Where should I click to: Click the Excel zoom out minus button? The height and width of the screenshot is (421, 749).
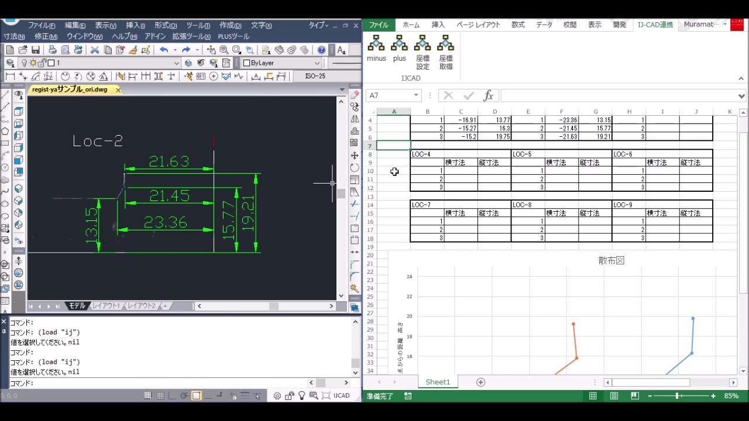point(650,396)
